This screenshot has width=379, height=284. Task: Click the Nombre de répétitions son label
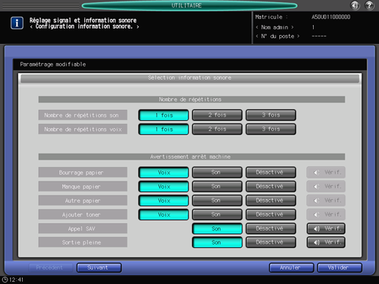click(x=83, y=115)
